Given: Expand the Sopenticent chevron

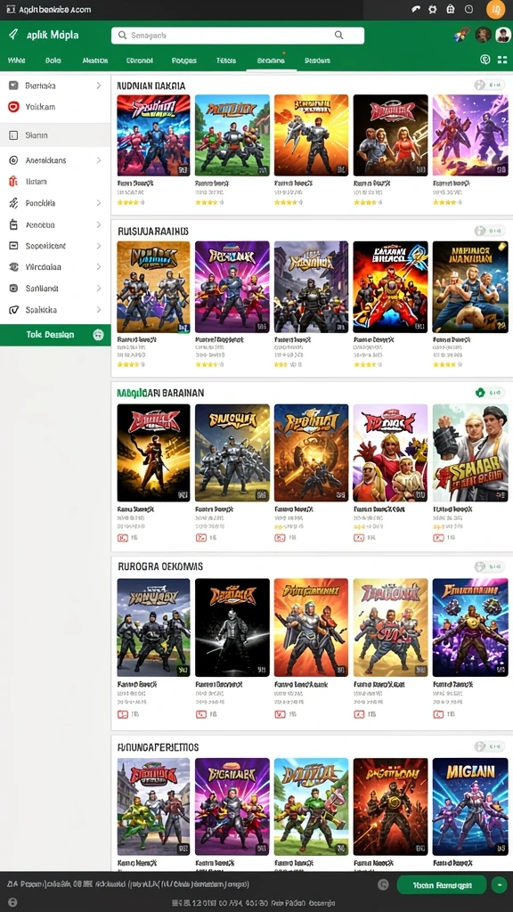Looking at the screenshot, I should pos(99,246).
